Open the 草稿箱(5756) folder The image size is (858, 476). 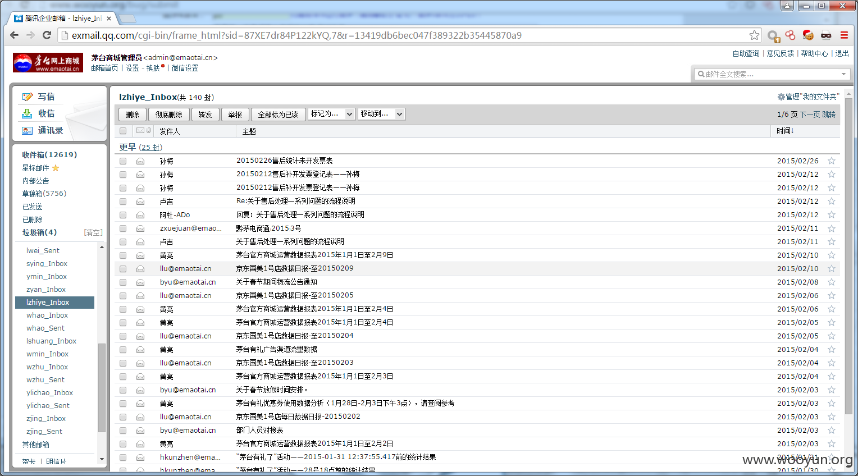point(44,194)
